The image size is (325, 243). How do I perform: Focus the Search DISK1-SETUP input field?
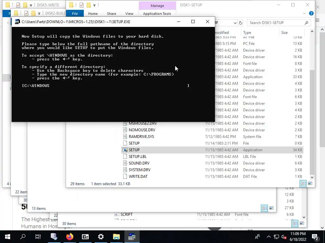tap(279, 23)
